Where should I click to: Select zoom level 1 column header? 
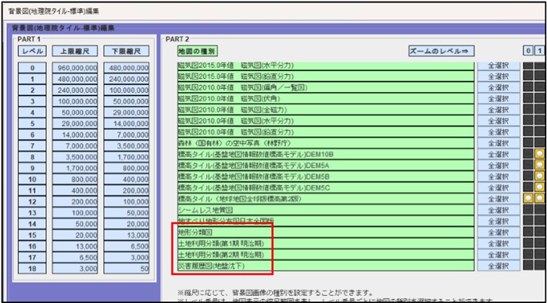tap(540, 51)
